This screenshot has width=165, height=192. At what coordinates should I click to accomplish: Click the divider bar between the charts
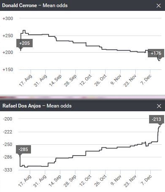coord(82,97)
